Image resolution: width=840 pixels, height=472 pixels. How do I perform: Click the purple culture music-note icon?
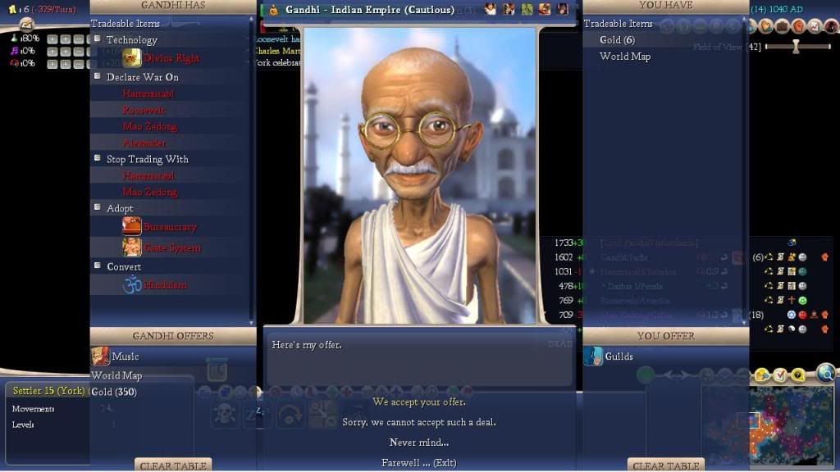(15, 51)
